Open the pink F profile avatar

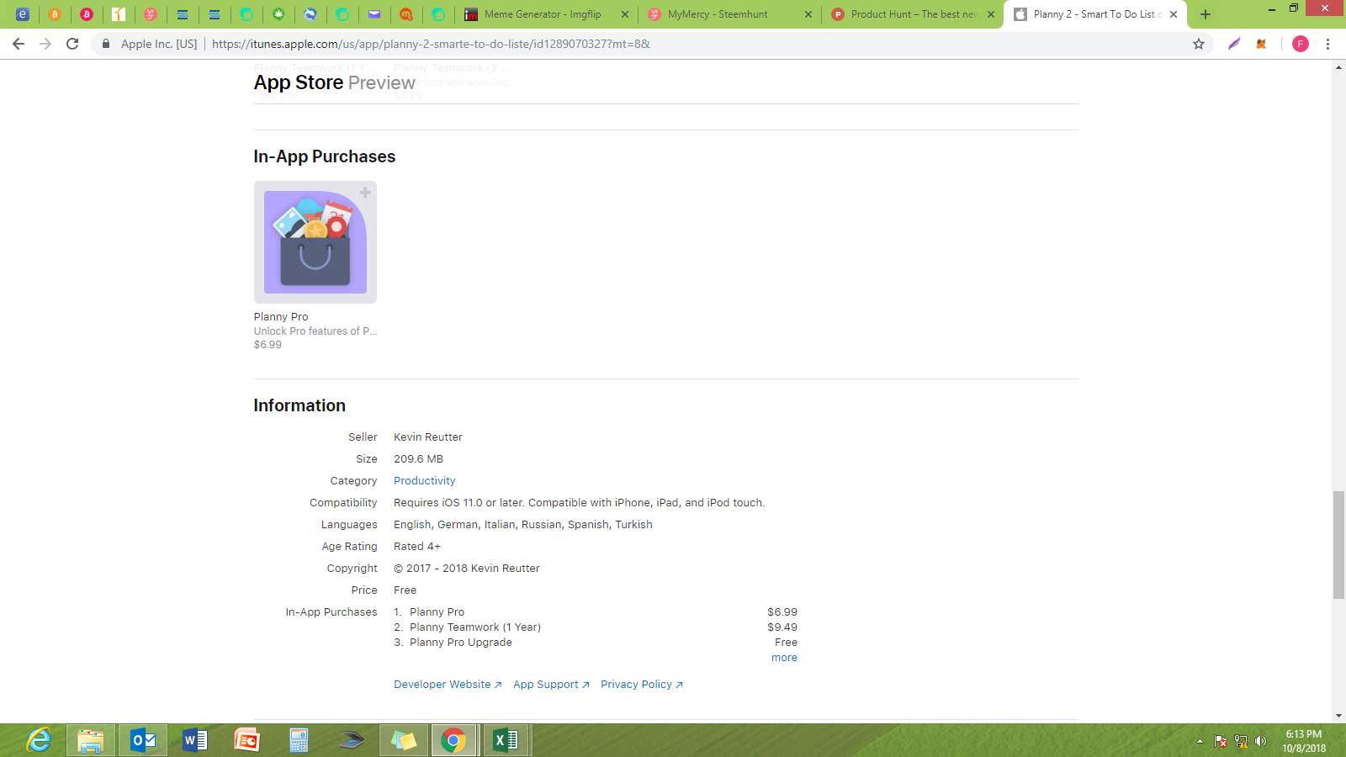1301,44
